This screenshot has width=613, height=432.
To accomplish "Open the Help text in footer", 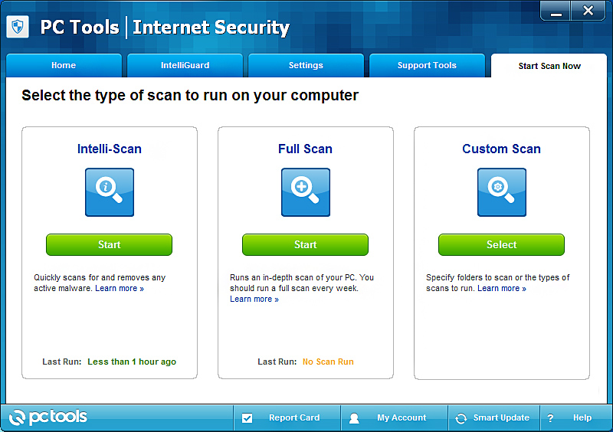I will pos(582,417).
